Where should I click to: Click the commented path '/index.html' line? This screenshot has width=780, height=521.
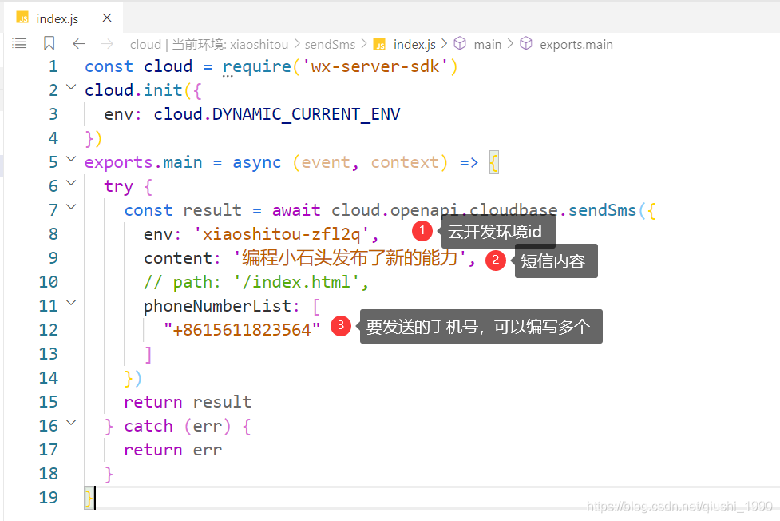pos(255,282)
